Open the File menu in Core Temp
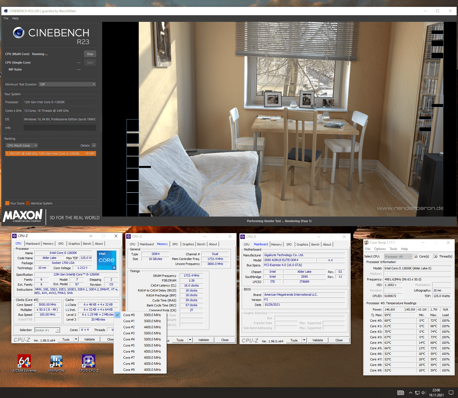The image size is (458, 398). click(x=368, y=249)
